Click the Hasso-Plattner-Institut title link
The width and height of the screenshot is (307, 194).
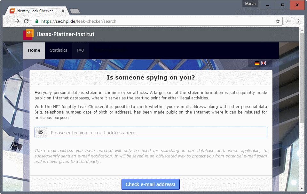tap(65, 34)
